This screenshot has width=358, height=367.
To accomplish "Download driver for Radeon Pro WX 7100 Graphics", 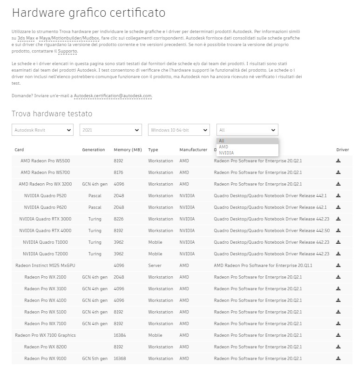I will (338, 335).
